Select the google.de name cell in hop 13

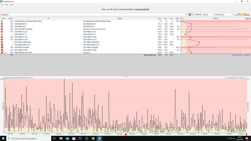87,53
